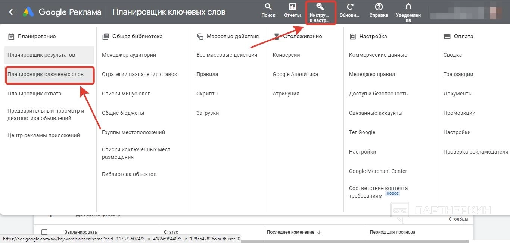The image size is (510, 243).
Task: Open Настройки under Настройка column
Action: click(x=363, y=152)
